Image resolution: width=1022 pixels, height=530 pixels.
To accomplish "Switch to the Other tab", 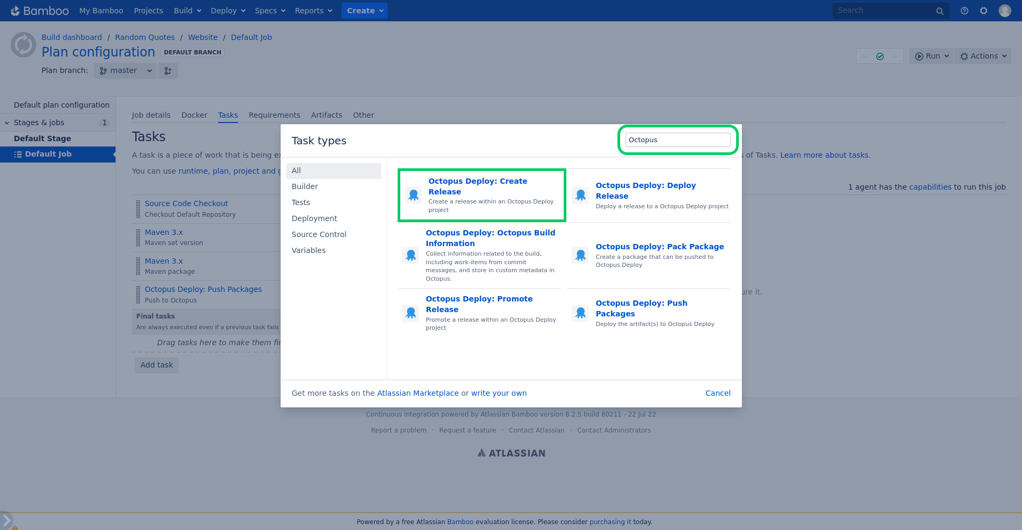I will pyautogui.click(x=364, y=115).
